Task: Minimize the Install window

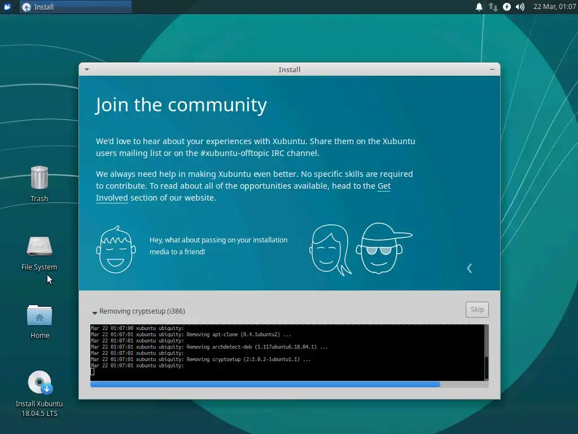Action: coord(492,70)
